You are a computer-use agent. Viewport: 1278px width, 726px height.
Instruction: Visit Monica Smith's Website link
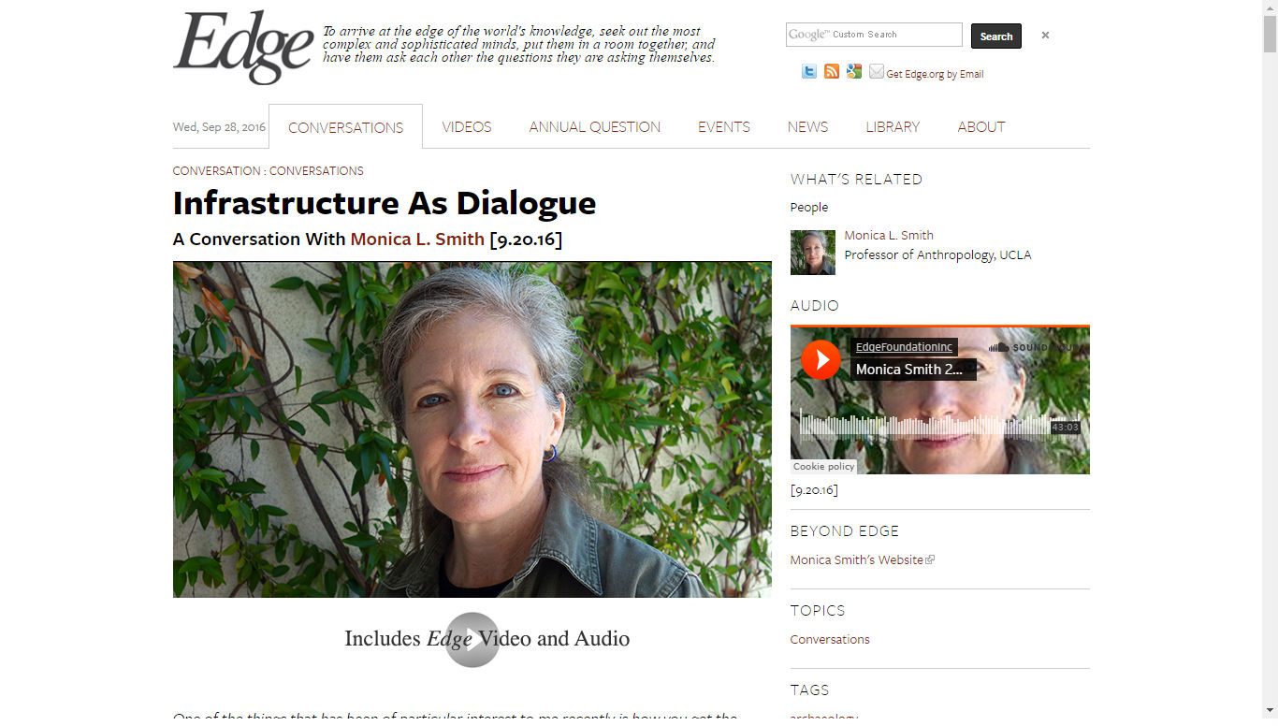(862, 560)
